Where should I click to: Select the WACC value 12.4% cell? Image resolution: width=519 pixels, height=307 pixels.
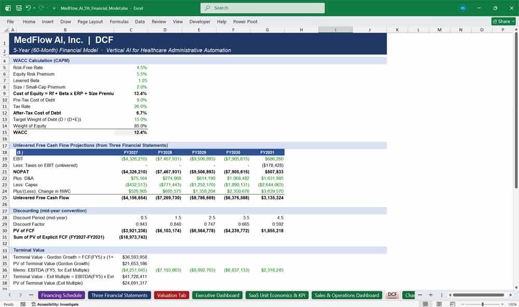tap(131, 133)
